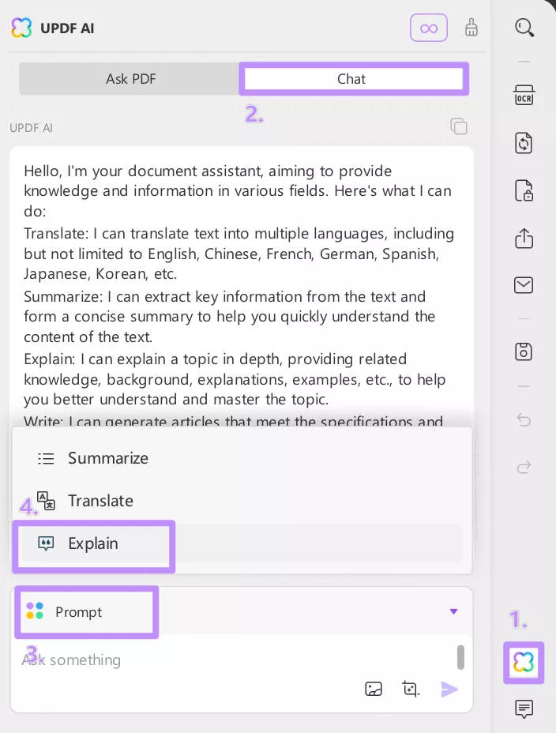Run OCR text recognition tool

[x=524, y=95]
